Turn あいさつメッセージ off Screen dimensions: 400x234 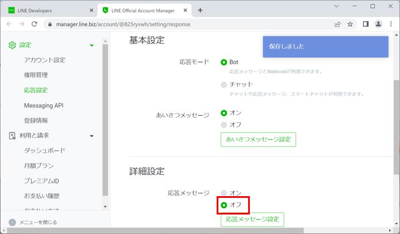[223, 125]
